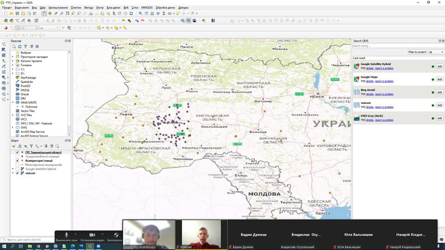This screenshot has height=250, width=445.
Task: Open details link for Google Maps
Action: (x=369, y=81)
